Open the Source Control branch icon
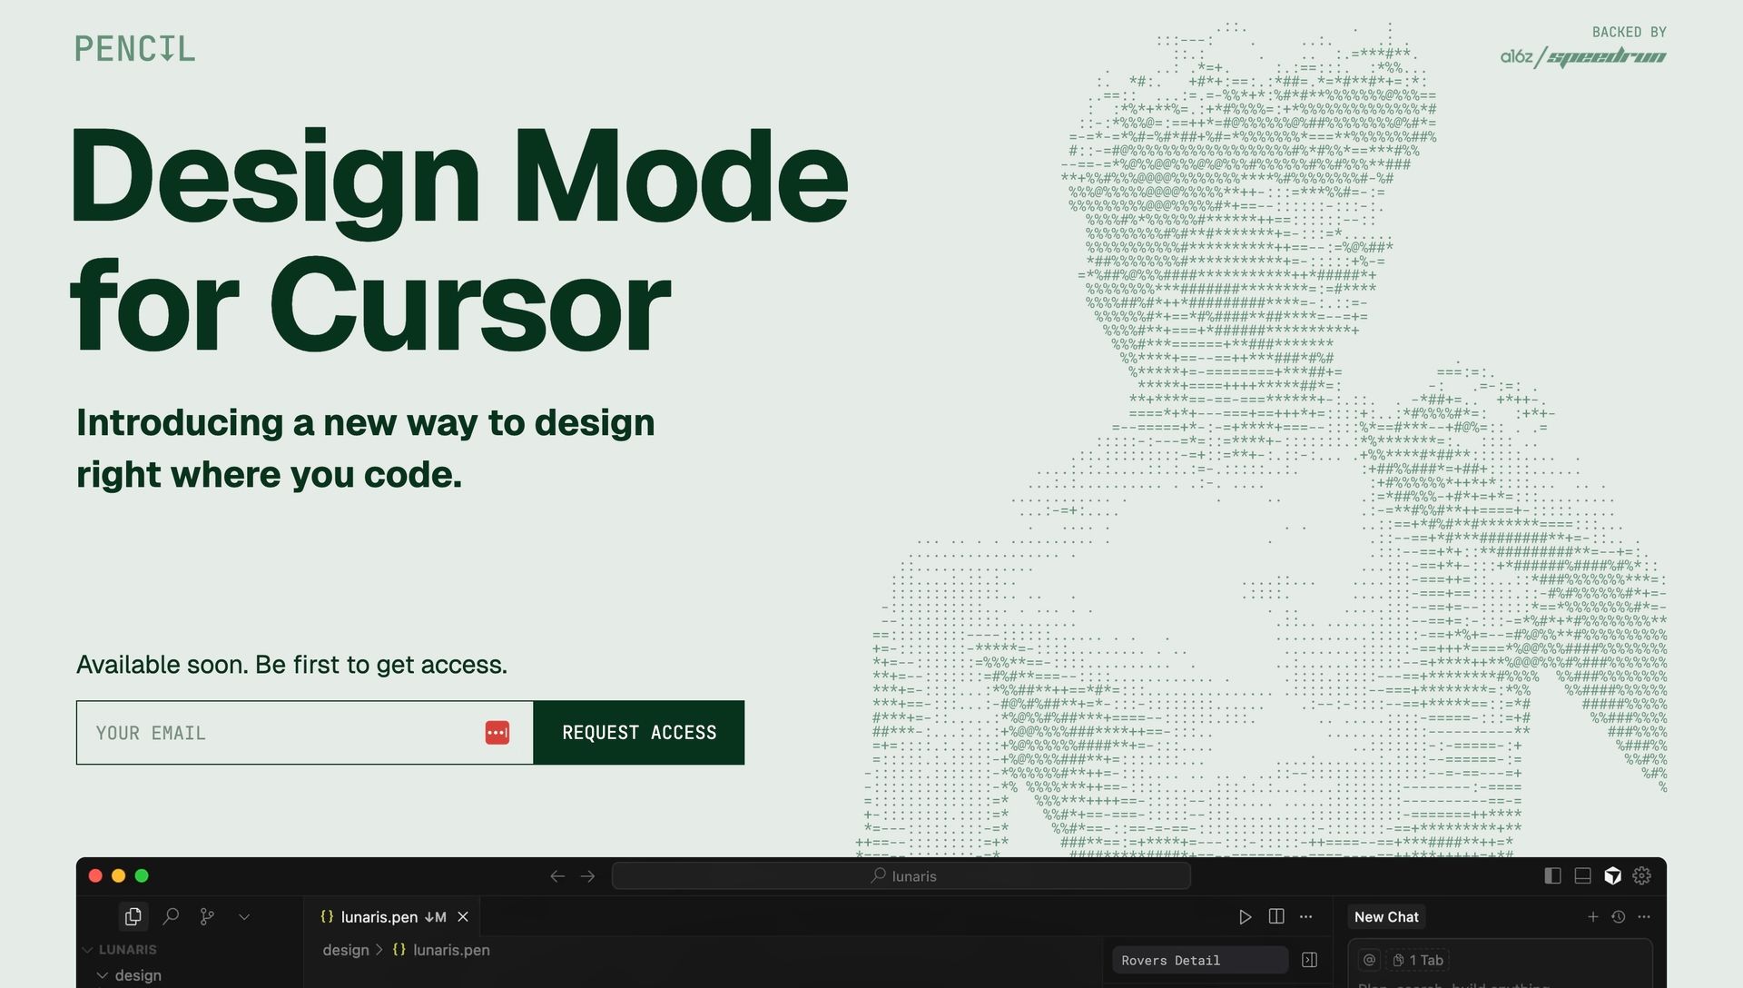 click(207, 916)
